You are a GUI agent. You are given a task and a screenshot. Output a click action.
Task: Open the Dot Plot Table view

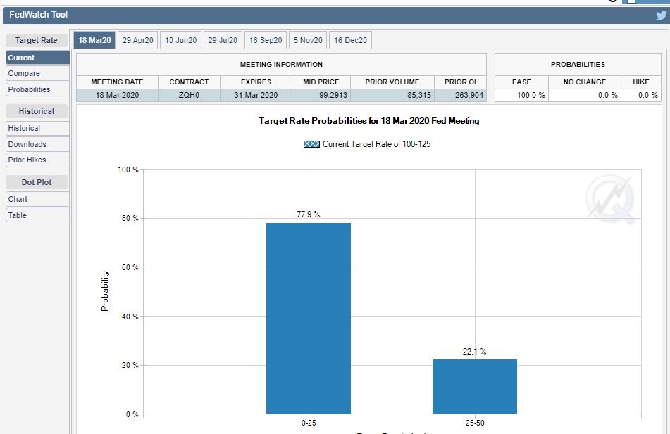pyautogui.click(x=37, y=215)
